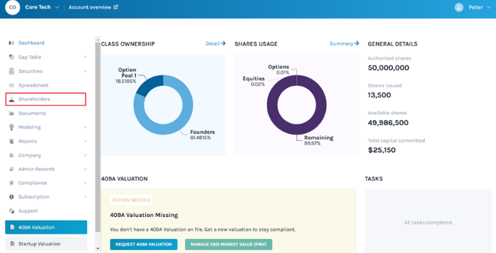Open Spreadsheet via its sidebar icon
Screen dimensions: 496x253
click(x=11, y=85)
